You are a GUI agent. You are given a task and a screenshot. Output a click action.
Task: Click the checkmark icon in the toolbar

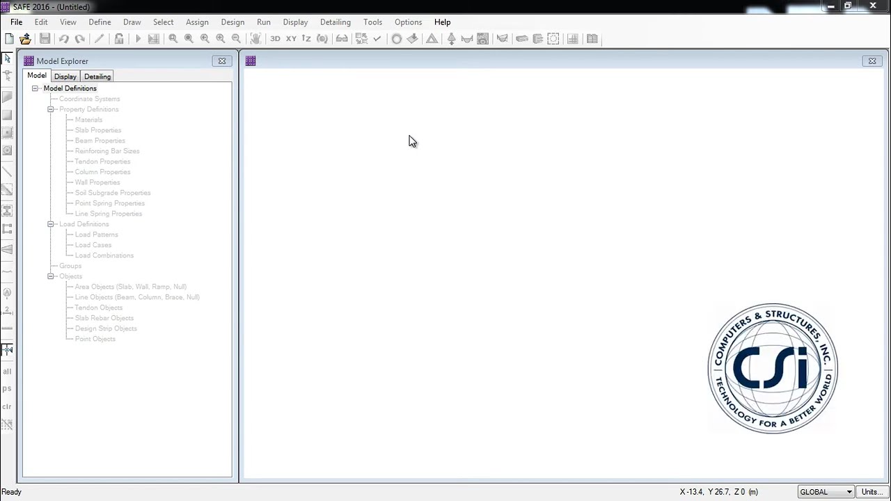coord(377,39)
